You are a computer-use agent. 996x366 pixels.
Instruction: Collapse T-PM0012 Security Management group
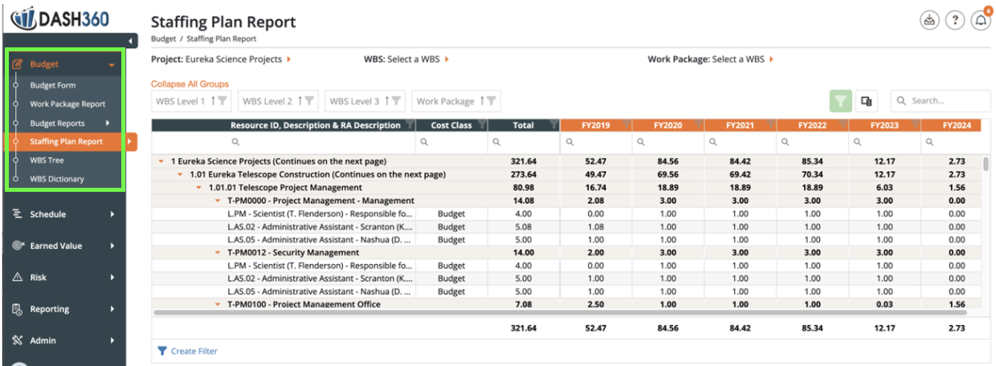[x=218, y=252]
